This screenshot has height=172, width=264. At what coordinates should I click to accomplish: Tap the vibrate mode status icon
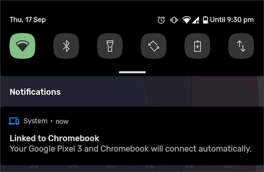pyautogui.click(x=174, y=20)
